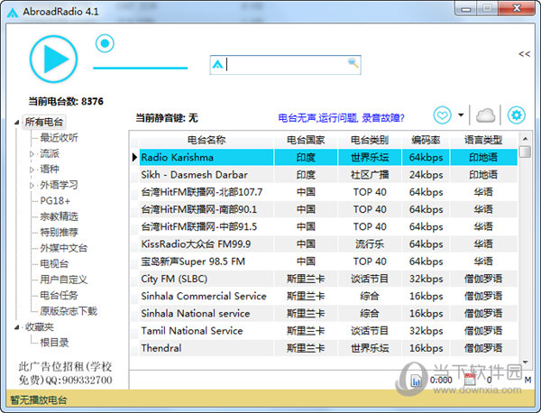
Task: Click the station search input field
Action: [x=285, y=65]
